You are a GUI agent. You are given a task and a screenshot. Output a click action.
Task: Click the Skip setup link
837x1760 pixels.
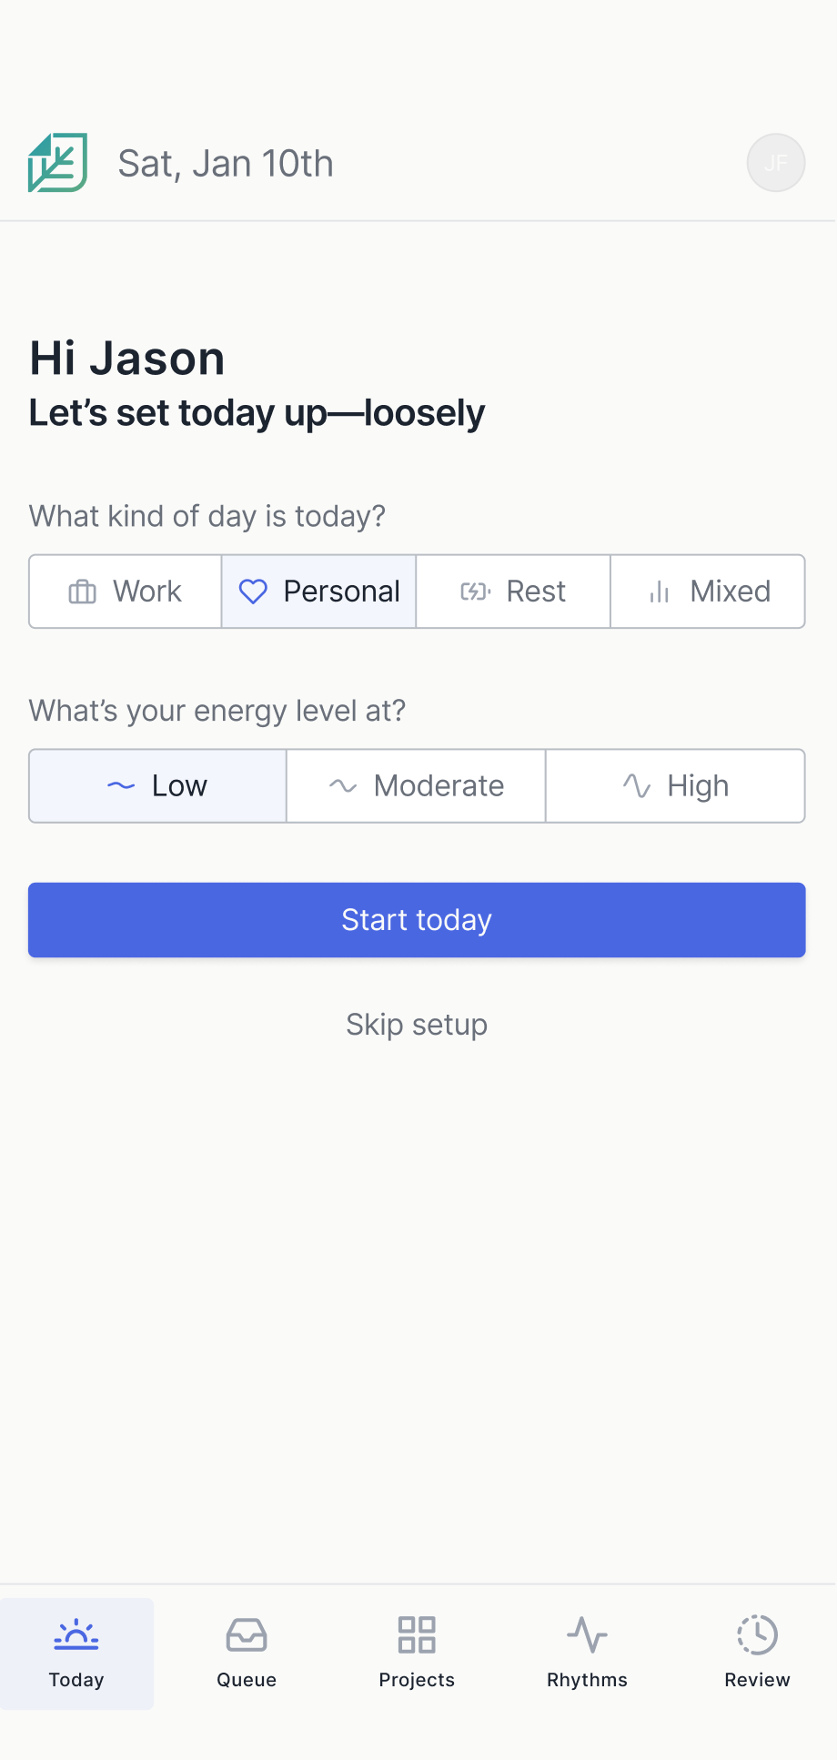click(x=417, y=1025)
